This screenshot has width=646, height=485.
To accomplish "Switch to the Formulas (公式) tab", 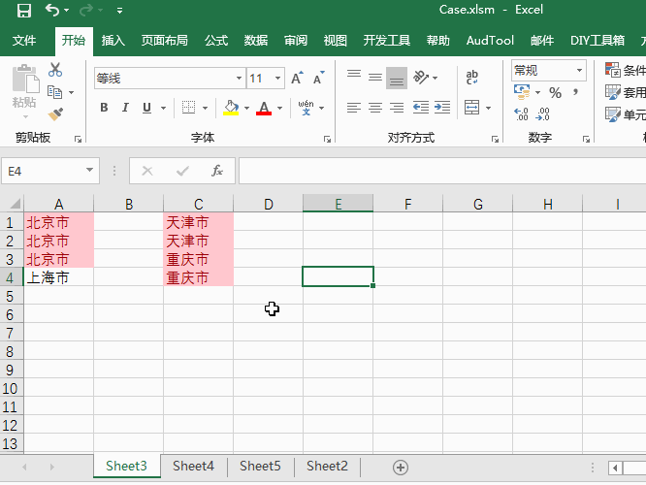I will click(216, 41).
